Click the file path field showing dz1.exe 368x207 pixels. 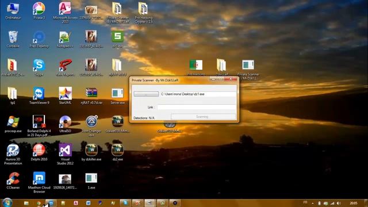click(x=198, y=94)
